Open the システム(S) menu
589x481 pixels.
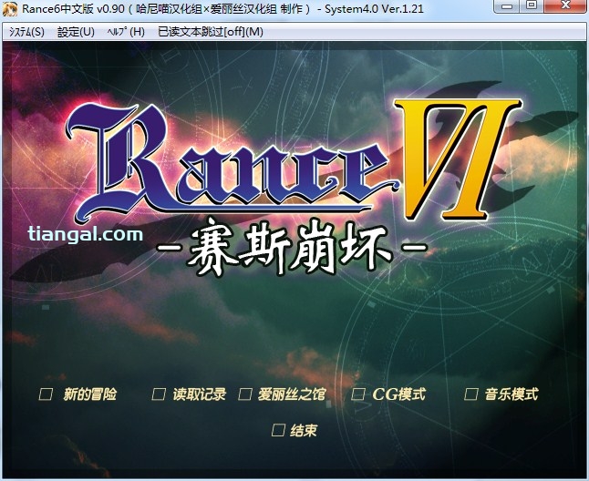(26, 32)
